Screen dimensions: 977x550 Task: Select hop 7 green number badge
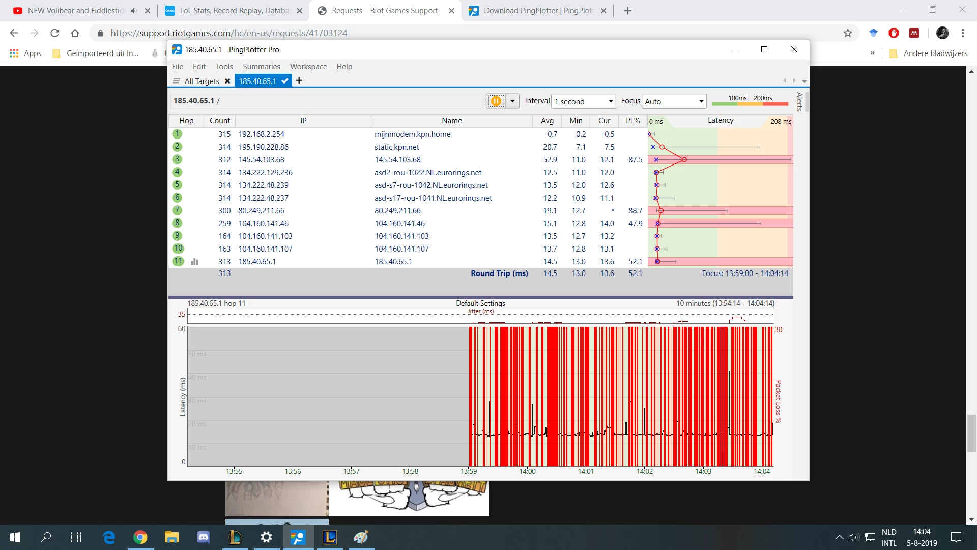click(177, 210)
